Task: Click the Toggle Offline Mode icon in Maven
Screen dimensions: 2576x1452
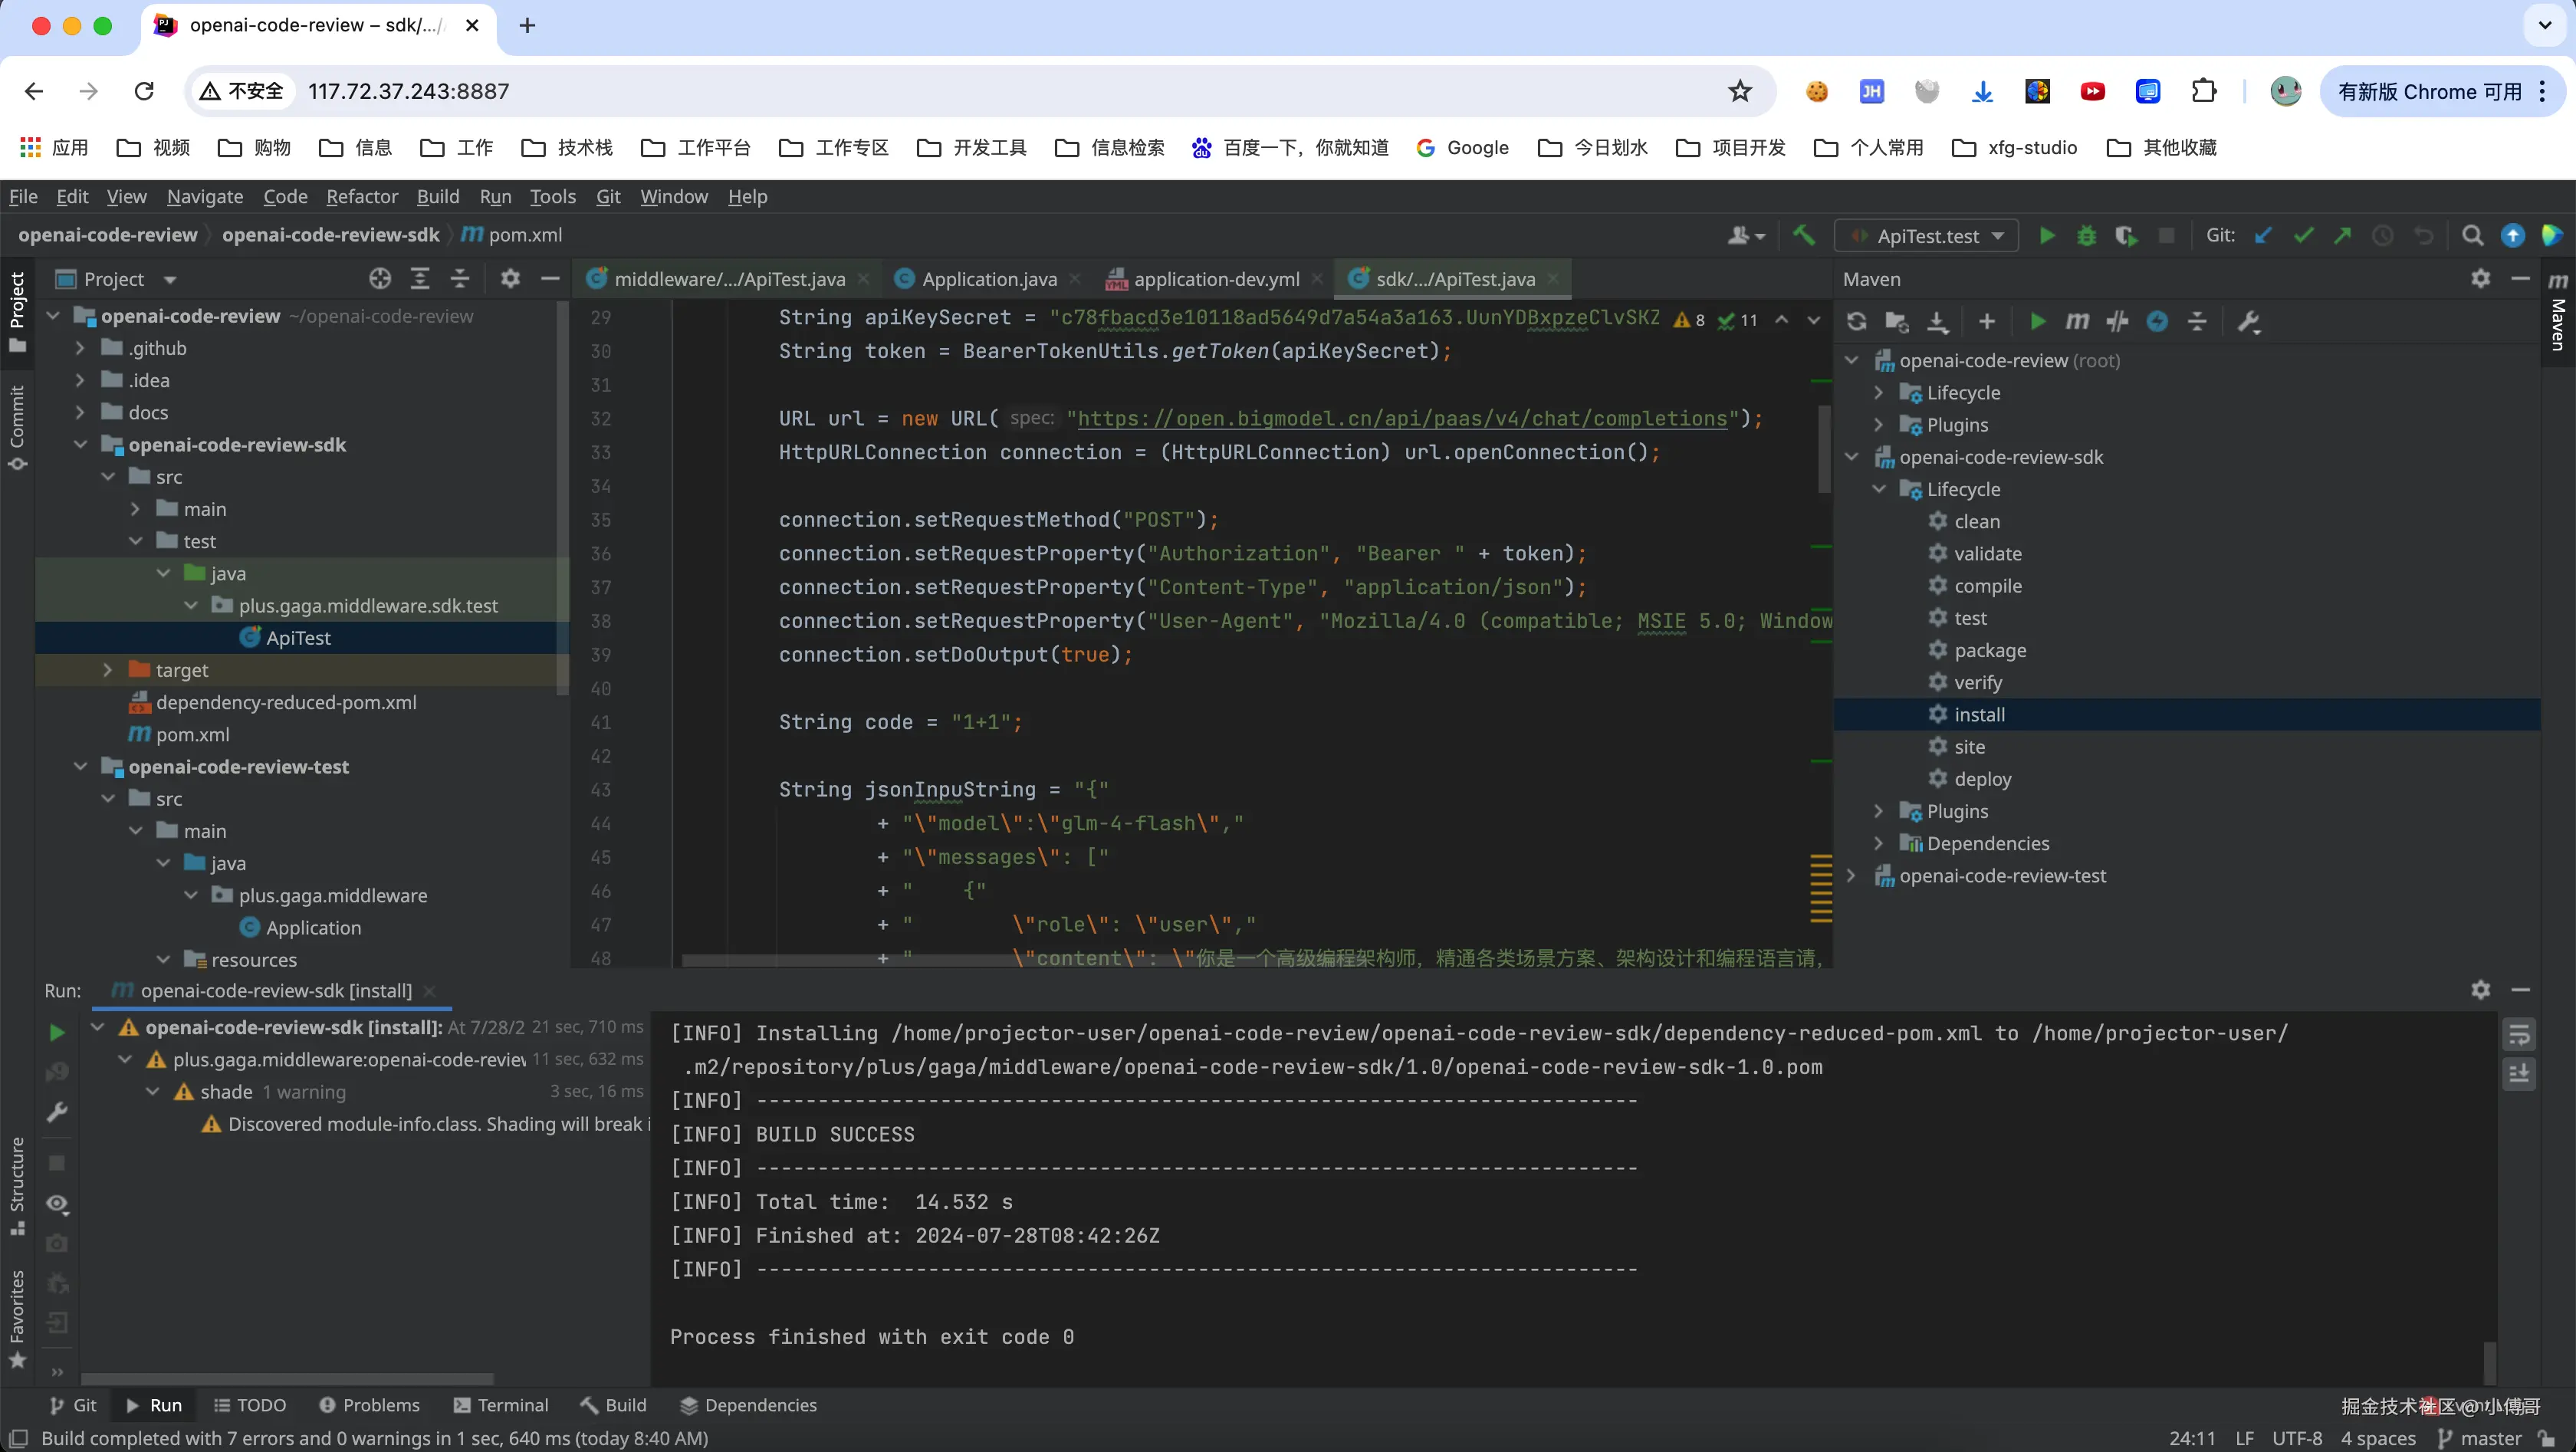Action: 2117,321
